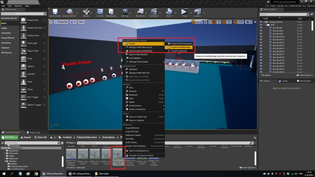Click the Import button in Content Browser

(26, 137)
